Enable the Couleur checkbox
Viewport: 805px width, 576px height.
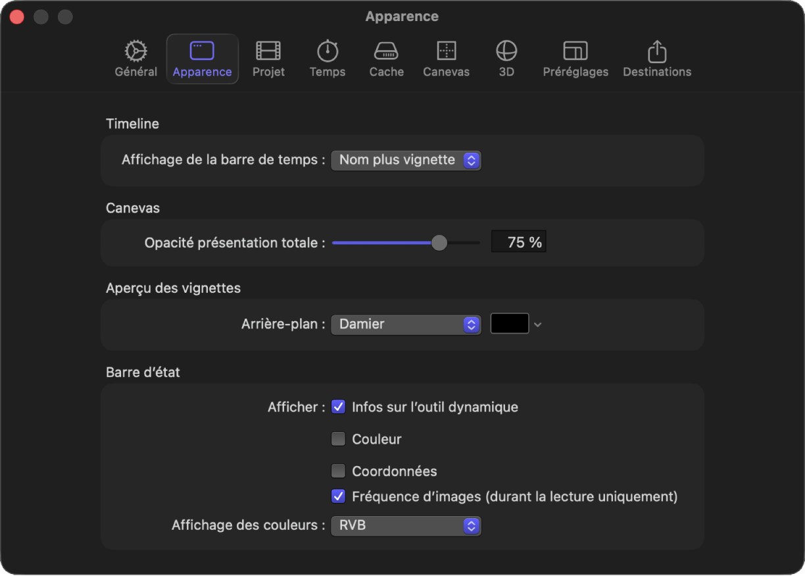tap(338, 439)
